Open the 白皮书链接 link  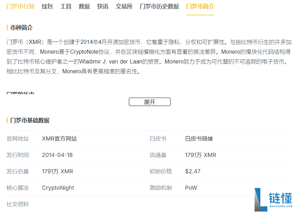199,138
